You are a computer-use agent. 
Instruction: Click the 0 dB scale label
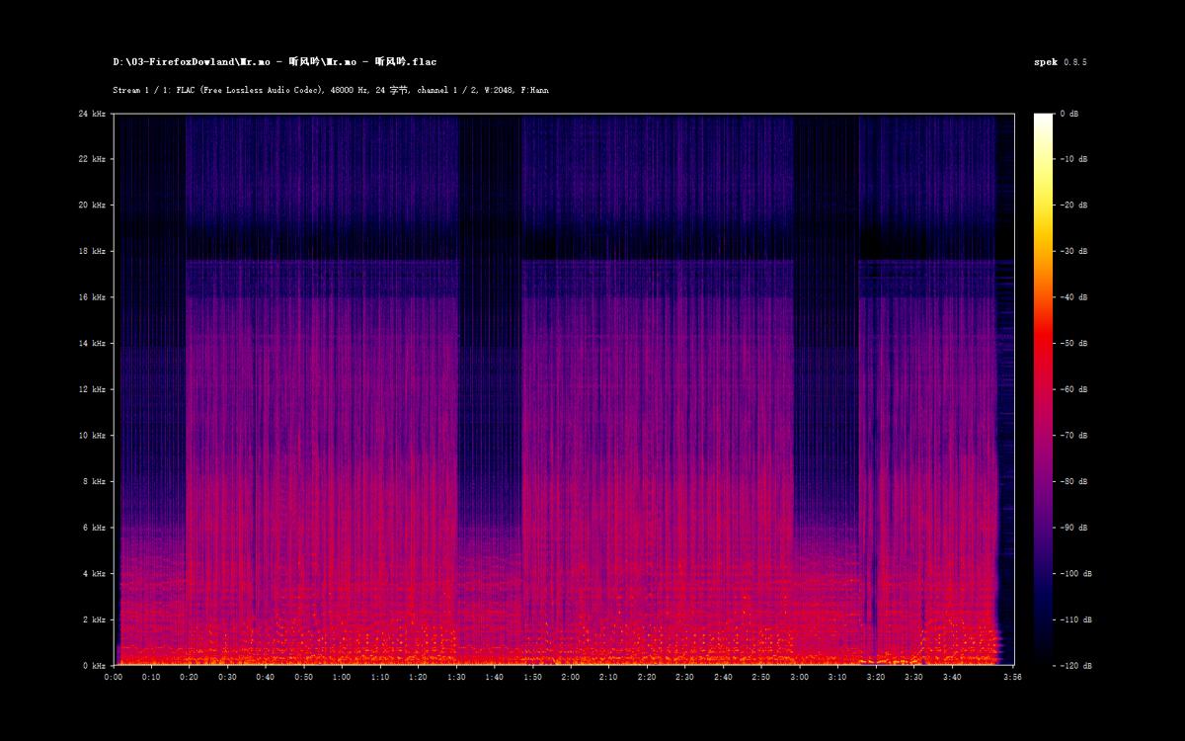tap(1069, 114)
